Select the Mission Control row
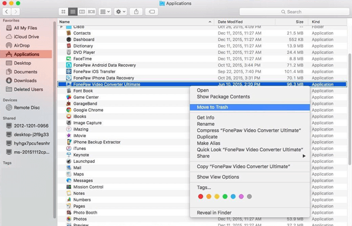Viewport: 352px width, 226px height. pos(124,187)
